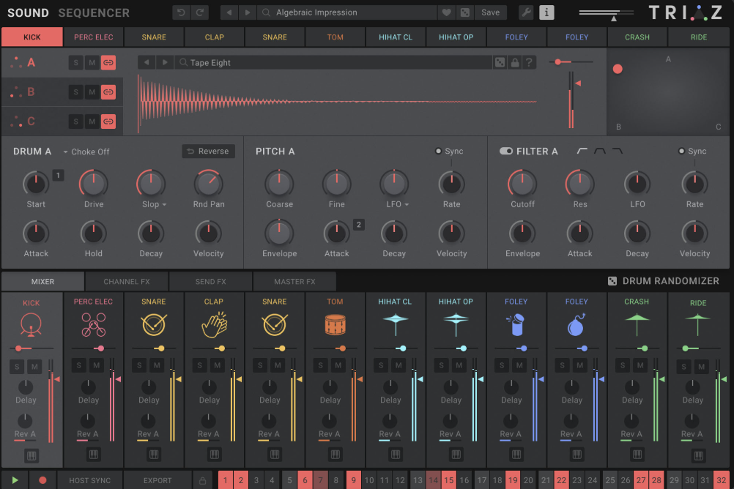Click the Reverse button
This screenshot has width=734, height=489.
[208, 151]
